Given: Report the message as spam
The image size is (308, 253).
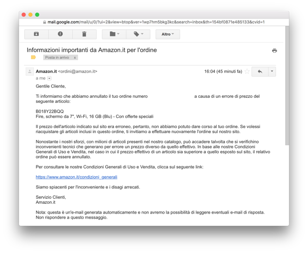Looking at the screenshot, I should coord(60,34).
